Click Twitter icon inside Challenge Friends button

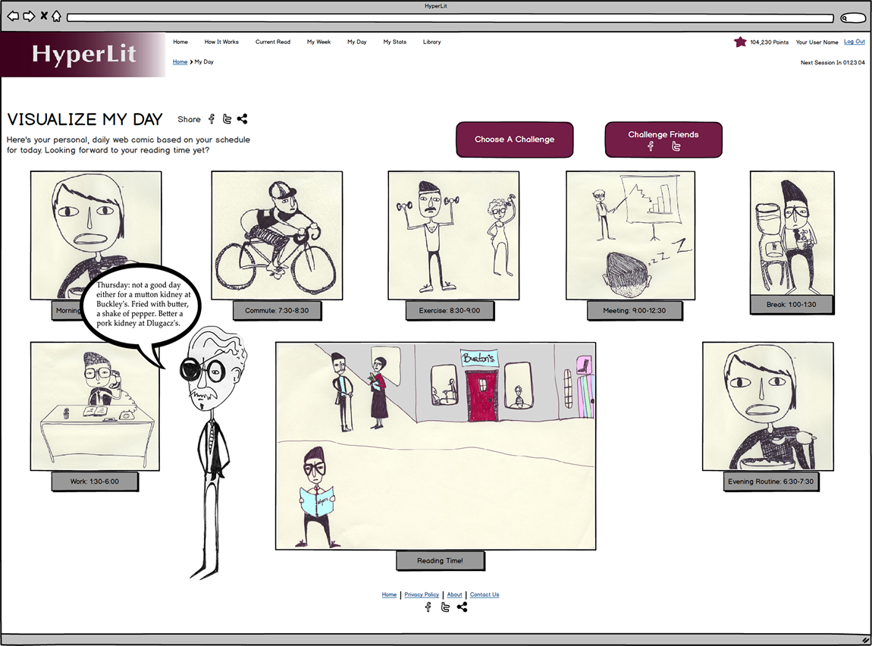[676, 146]
